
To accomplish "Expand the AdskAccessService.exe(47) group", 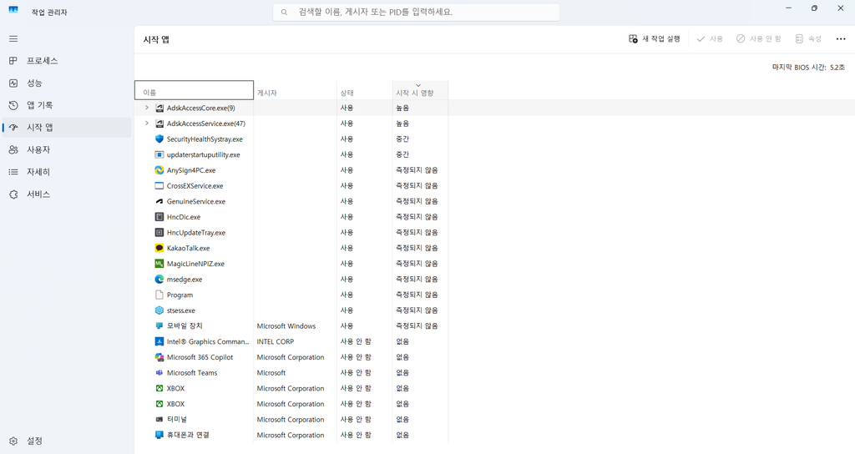I will point(146,124).
